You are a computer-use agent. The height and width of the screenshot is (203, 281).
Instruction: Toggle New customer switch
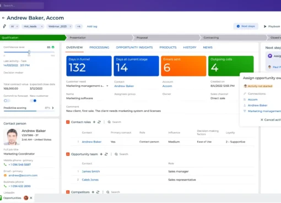coord(33,101)
